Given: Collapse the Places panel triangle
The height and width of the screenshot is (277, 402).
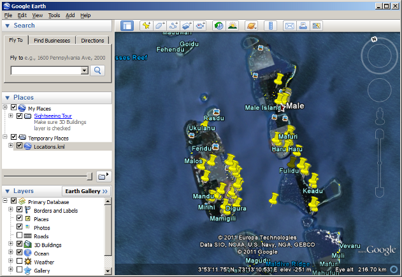Looking at the screenshot, I should (8, 97).
